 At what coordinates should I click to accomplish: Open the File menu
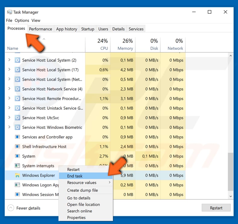(9, 20)
